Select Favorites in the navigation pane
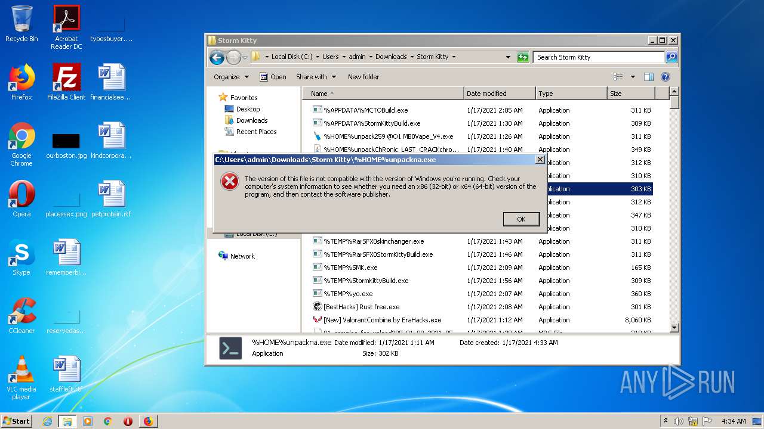Viewport: 764px width, 429px height. click(238, 98)
